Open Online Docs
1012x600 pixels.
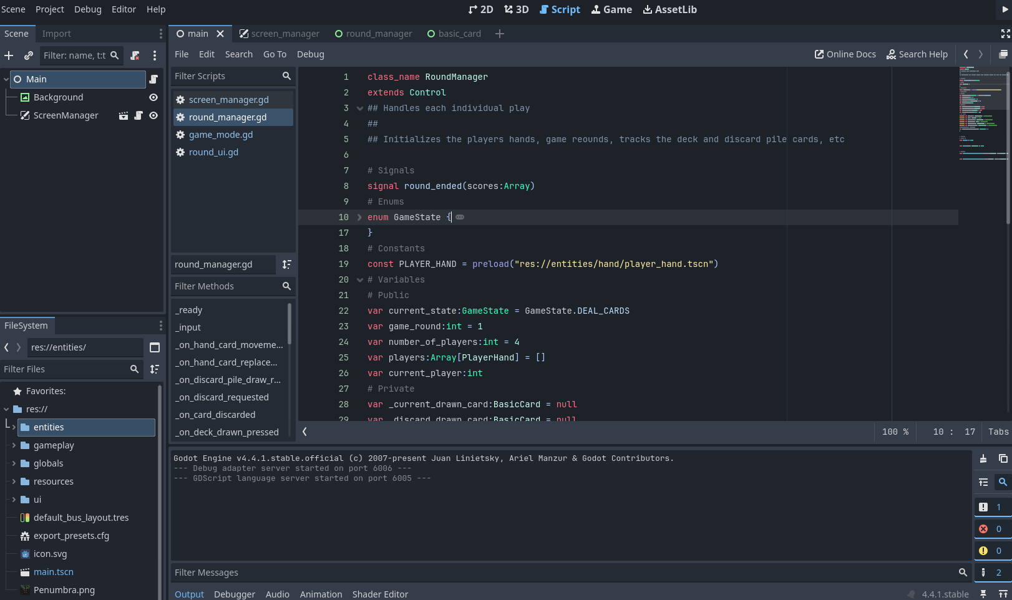845,54
